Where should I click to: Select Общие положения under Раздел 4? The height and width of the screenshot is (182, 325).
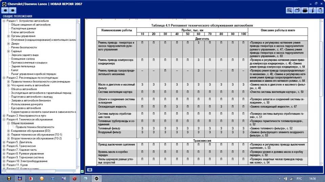pos(22,123)
